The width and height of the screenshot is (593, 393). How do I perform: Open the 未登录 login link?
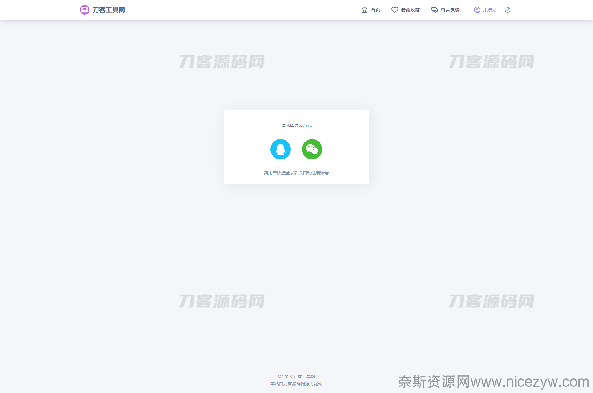click(490, 10)
